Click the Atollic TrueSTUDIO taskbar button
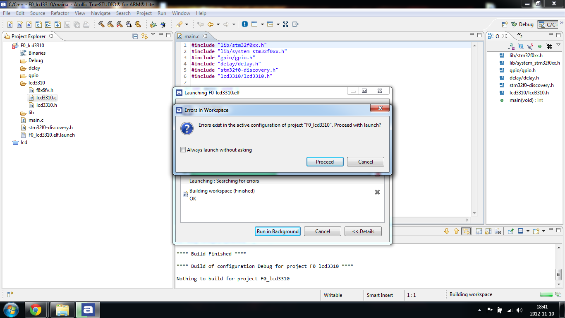This screenshot has height=318, width=565. (x=88, y=310)
